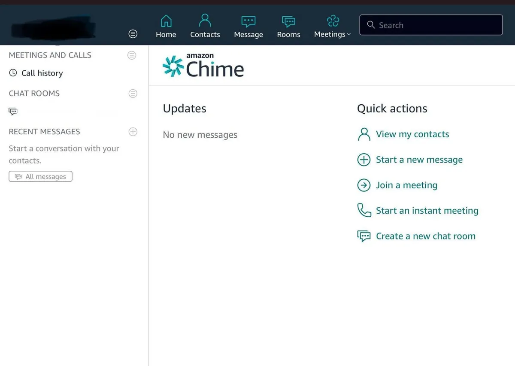
Task: Open Call history
Action: click(42, 73)
